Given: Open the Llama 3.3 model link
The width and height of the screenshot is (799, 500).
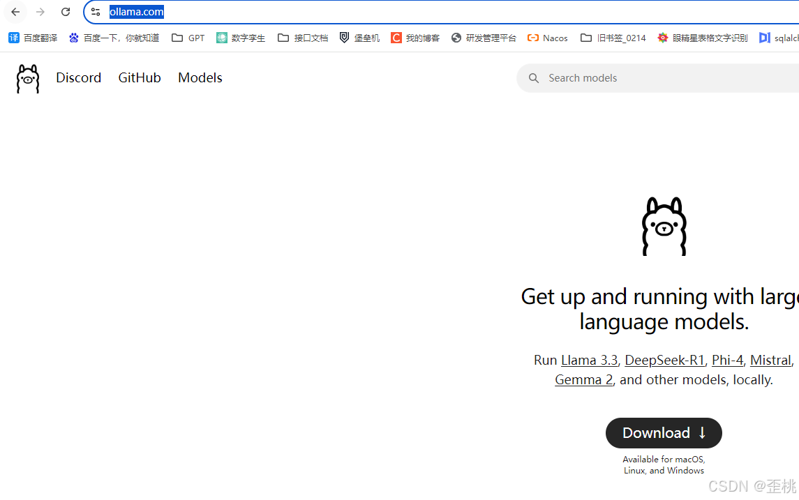Looking at the screenshot, I should [589, 360].
